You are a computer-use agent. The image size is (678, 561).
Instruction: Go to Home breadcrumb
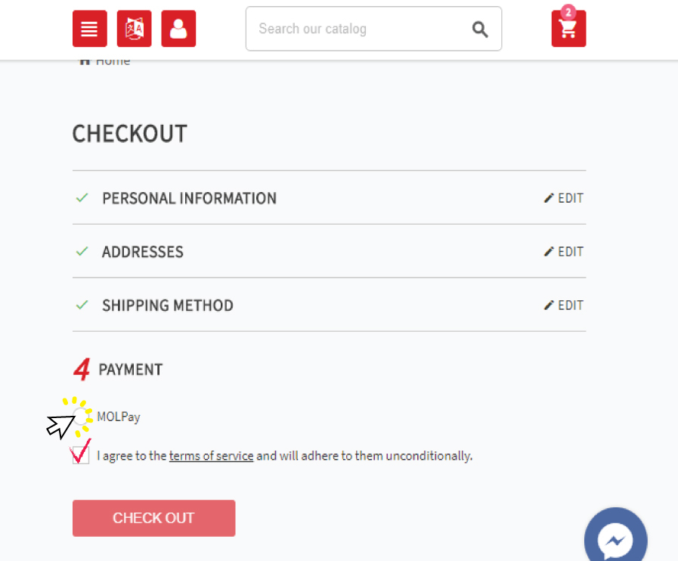105,62
